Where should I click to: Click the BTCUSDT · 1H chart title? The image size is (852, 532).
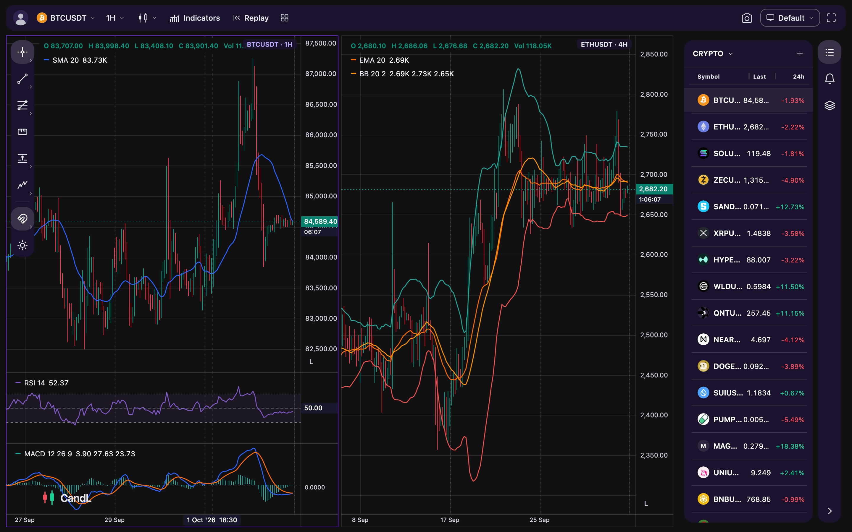pyautogui.click(x=270, y=44)
